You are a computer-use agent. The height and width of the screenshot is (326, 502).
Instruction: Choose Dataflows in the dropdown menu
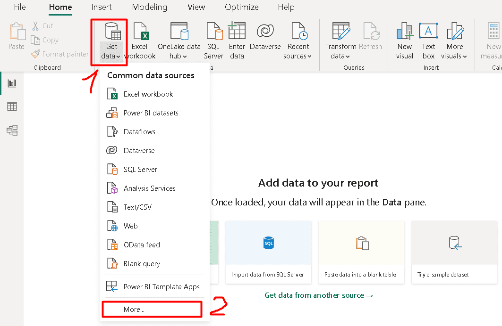pyautogui.click(x=154, y=132)
